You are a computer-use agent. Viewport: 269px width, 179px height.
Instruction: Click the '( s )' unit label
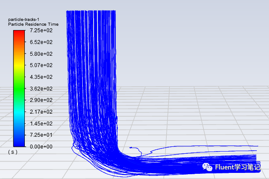(13, 152)
